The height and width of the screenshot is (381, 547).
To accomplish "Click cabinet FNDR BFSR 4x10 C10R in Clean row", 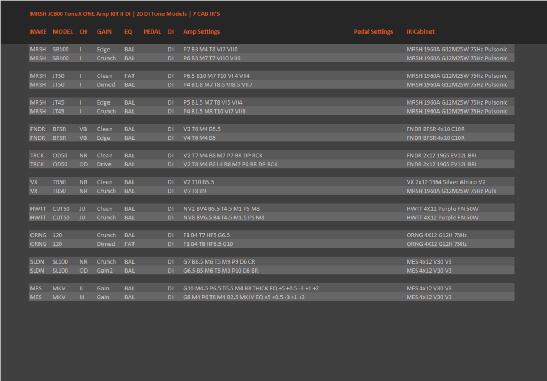I will (x=435, y=129).
